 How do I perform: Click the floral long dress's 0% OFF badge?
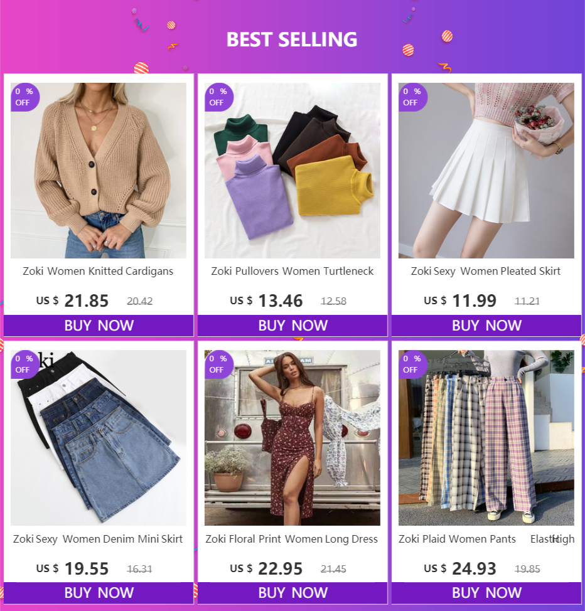pos(219,364)
